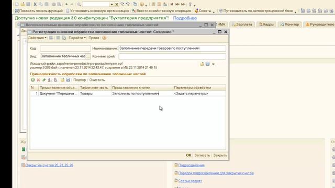
Task: Click the document icon before Перейти in the dialog toolbar
Action: (x=64, y=38)
